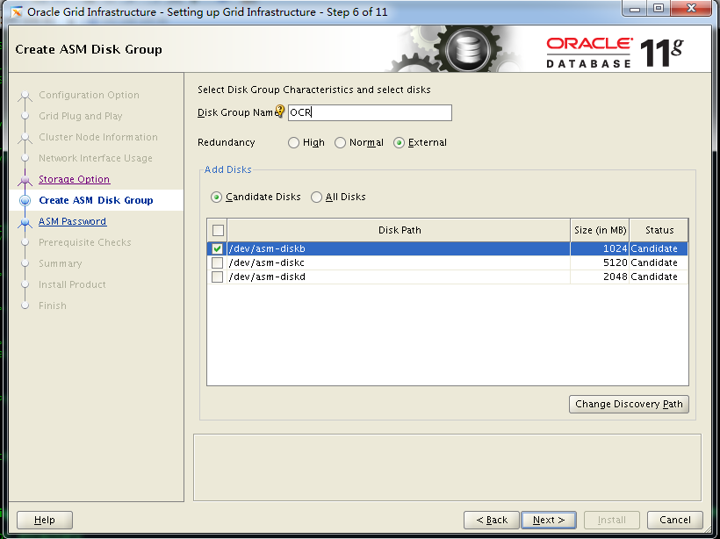Click the Finish step label
Image resolution: width=720 pixels, height=539 pixels.
[53, 305]
